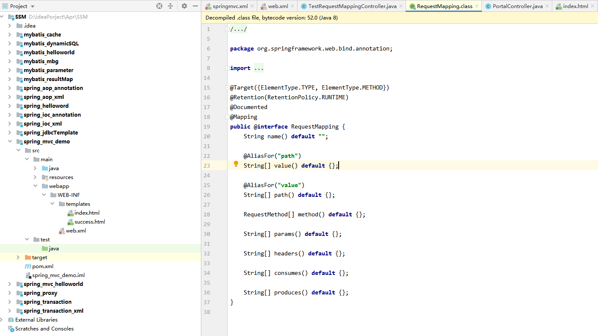Select the spring_proxy module
The height and width of the screenshot is (336, 598).
click(41, 293)
